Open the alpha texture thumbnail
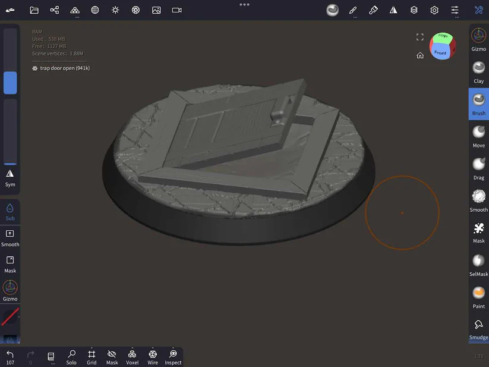Image resolution: width=489 pixels, height=367 pixels. click(10, 340)
